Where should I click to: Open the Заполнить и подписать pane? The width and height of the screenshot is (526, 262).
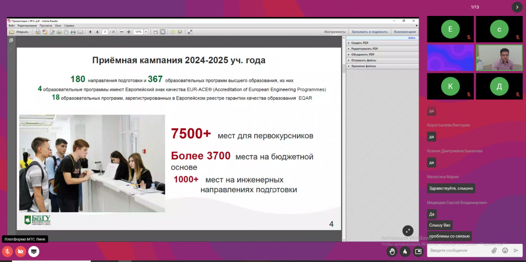pyautogui.click(x=370, y=32)
